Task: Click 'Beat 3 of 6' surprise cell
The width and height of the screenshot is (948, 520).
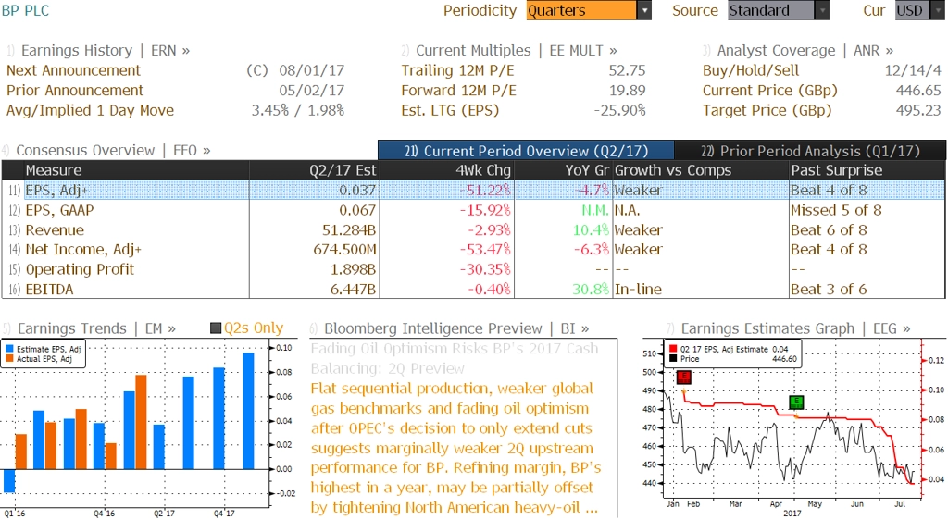Action: pos(829,290)
